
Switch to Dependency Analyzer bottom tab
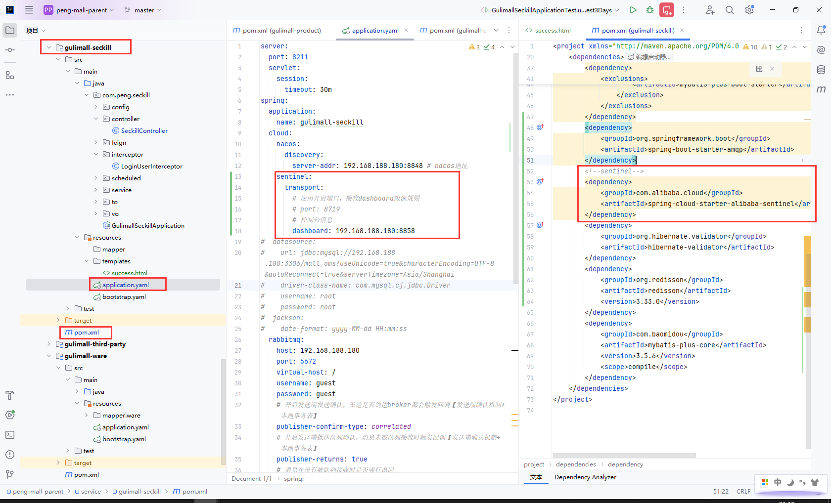[x=585, y=477]
